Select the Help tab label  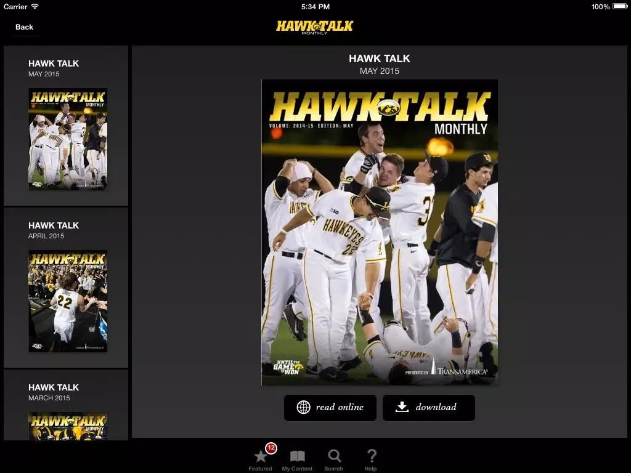point(370,469)
